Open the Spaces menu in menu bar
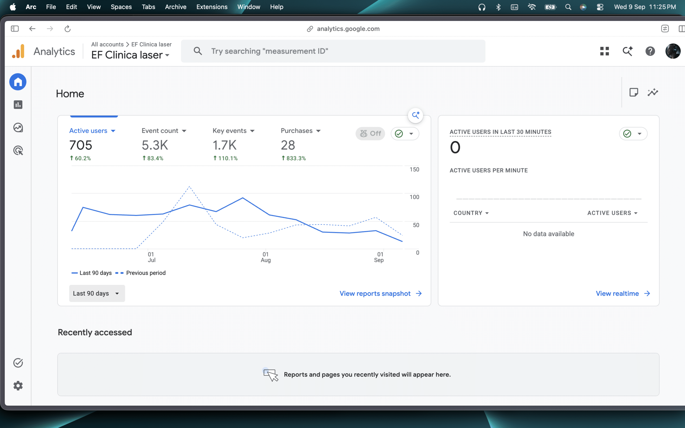The width and height of the screenshot is (685, 428). coord(121,7)
